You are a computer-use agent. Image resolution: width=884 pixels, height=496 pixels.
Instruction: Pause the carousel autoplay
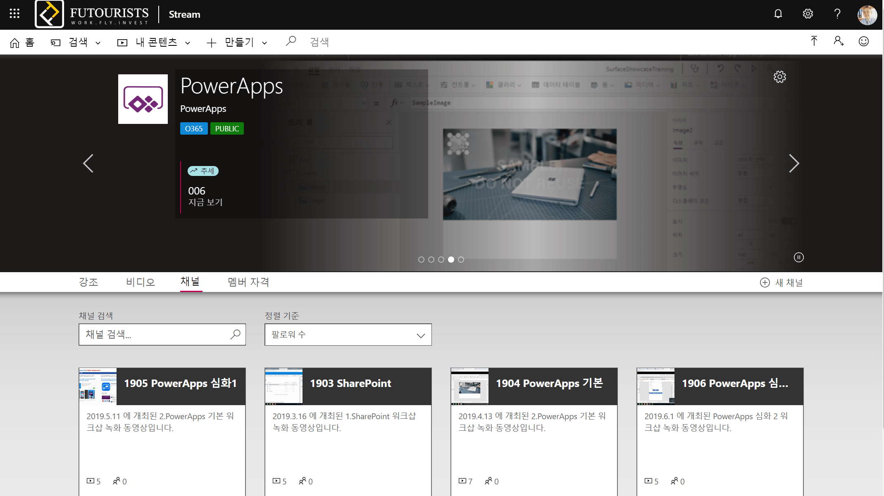coord(798,257)
